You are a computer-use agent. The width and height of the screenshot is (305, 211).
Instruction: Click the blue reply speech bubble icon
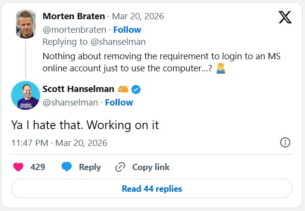(67, 167)
